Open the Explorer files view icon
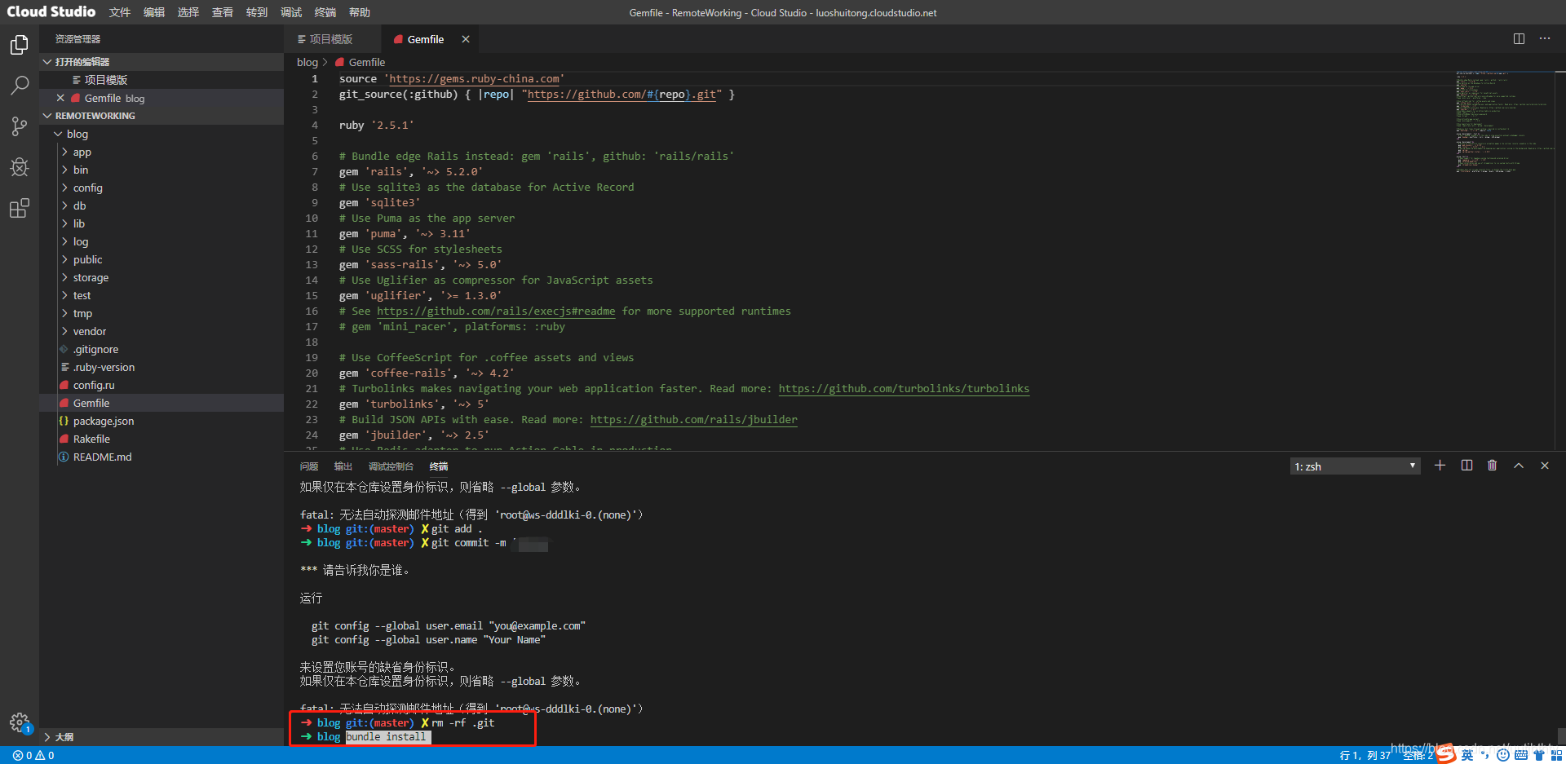Image resolution: width=1566 pixels, height=764 pixels. pos(20,45)
